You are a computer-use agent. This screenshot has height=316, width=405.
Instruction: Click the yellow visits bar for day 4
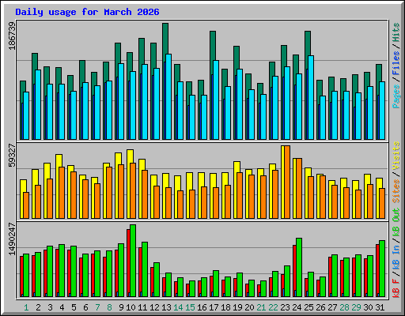click(x=59, y=160)
